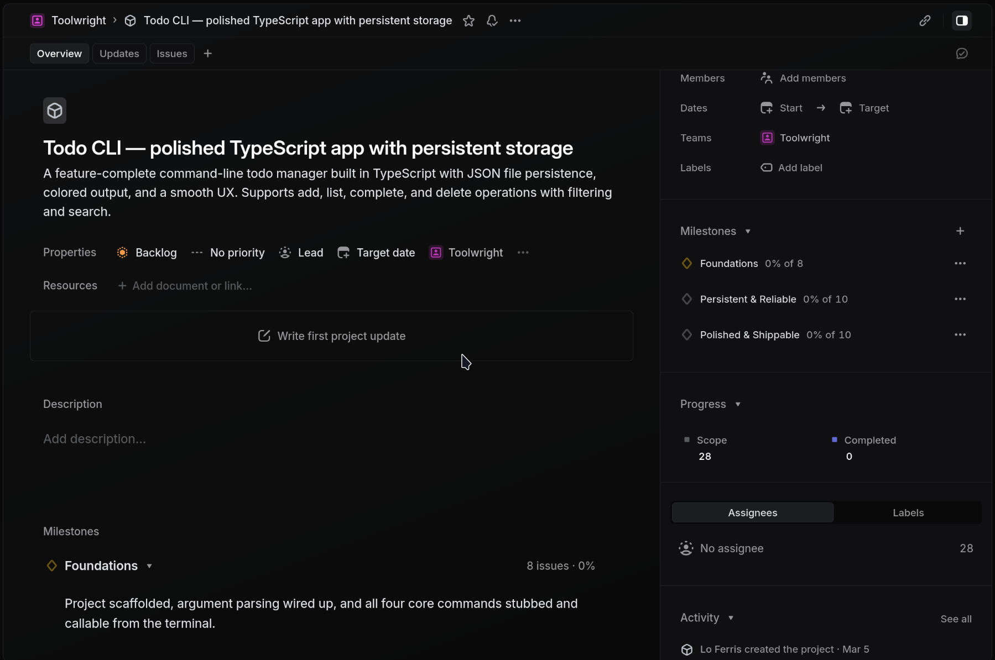Open the Progress dropdown
This screenshot has height=660, width=995.
[738, 404]
